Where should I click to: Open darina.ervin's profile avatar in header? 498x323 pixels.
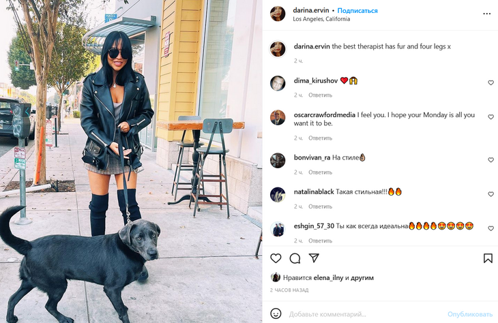click(278, 14)
